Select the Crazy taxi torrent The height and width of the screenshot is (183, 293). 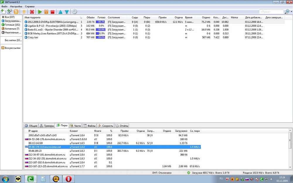[x=154, y=37]
